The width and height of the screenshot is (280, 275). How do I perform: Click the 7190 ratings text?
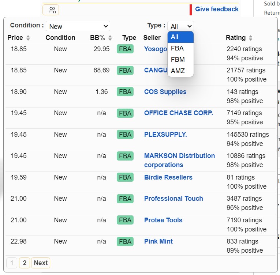[244, 220]
